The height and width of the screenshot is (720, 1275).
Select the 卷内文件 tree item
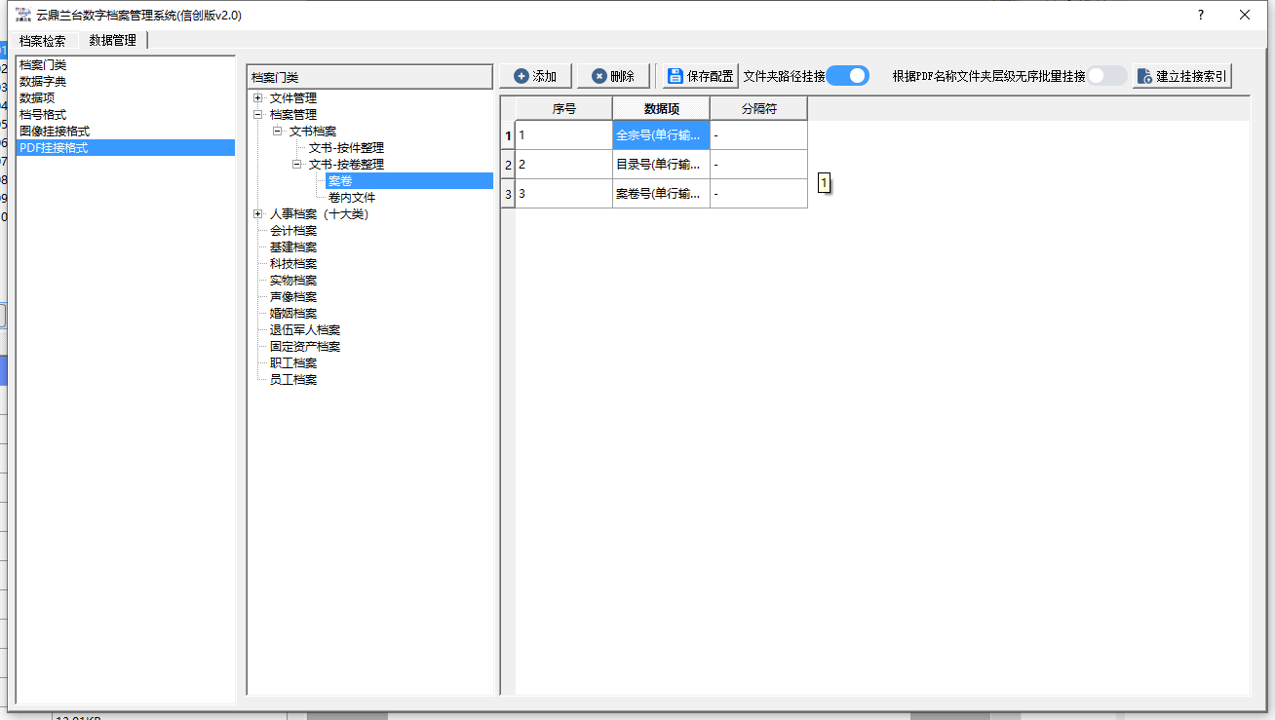pos(352,198)
